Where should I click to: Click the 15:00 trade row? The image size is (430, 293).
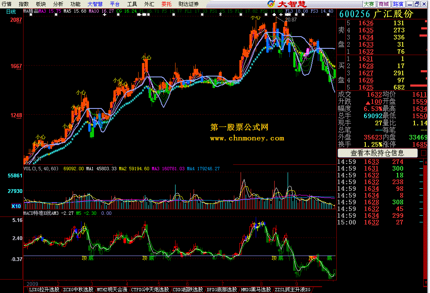click(380, 222)
